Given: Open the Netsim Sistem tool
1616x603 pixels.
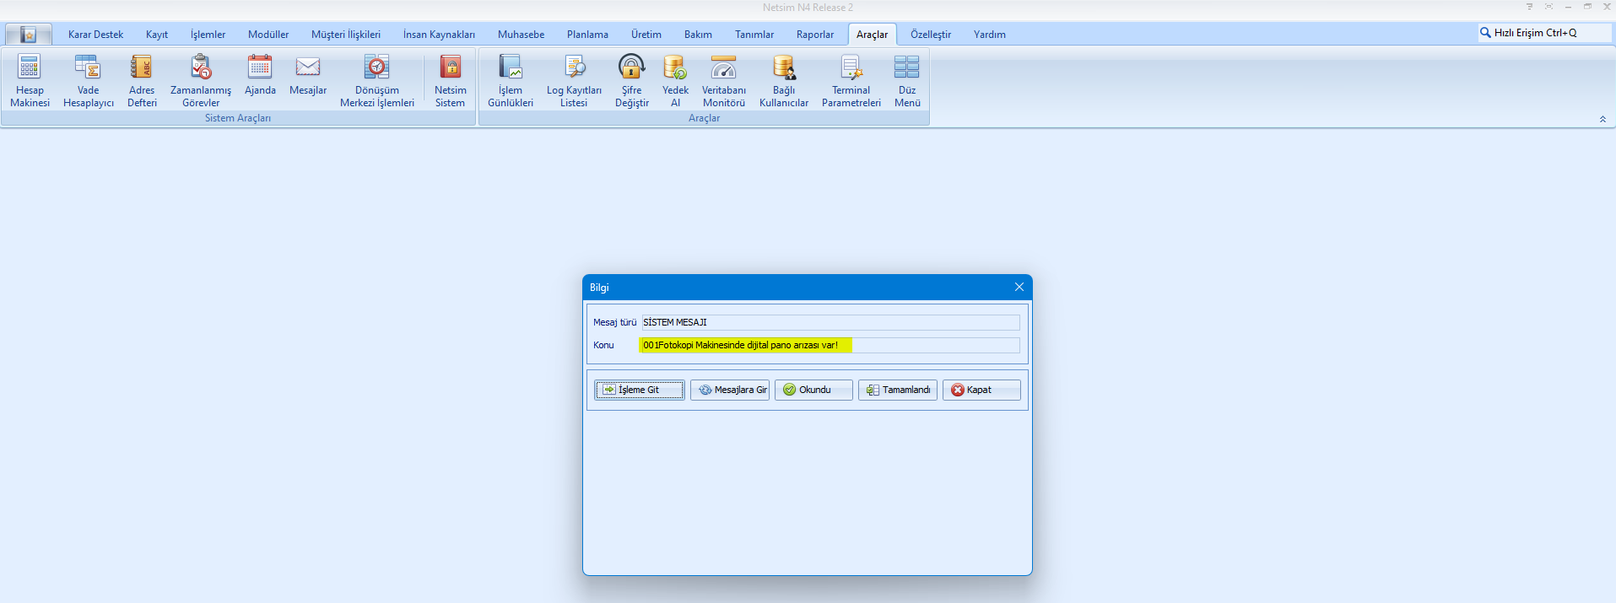Looking at the screenshot, I should 451,81.
